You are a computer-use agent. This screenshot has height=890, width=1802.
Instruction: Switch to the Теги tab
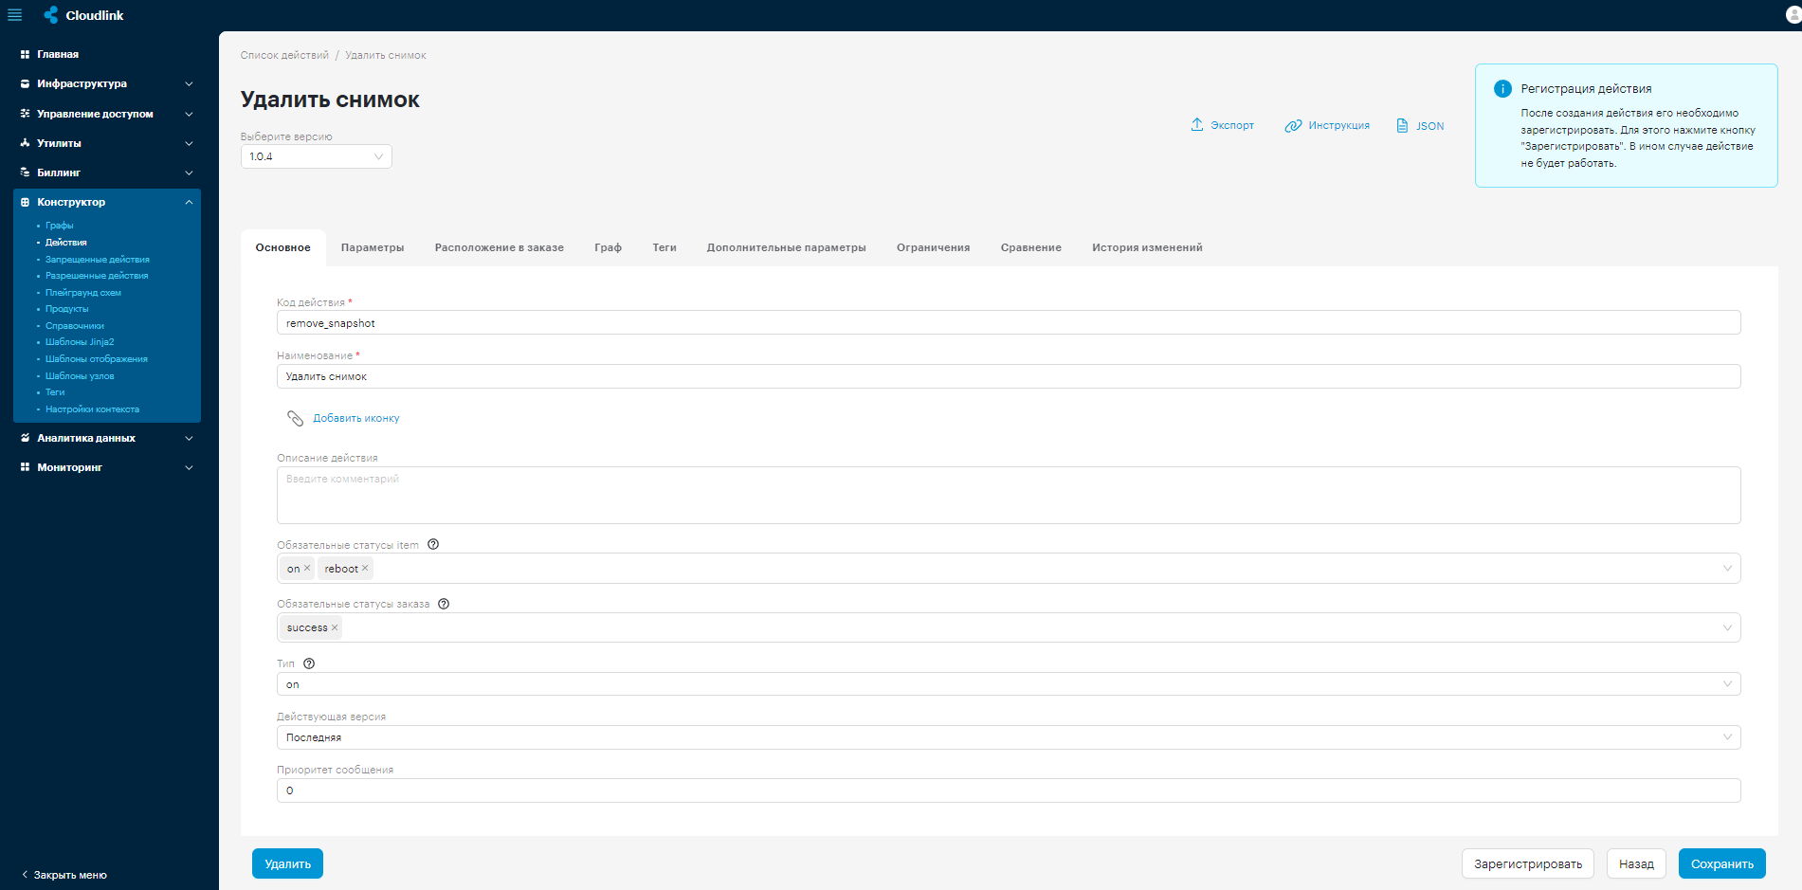(664, 247)
